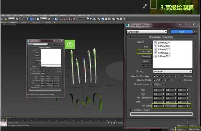Image resolution: width=201 pixels, height=131 pixels.
Task: Open the Randomizer brush type dropdown
Action: coord(147,32)
